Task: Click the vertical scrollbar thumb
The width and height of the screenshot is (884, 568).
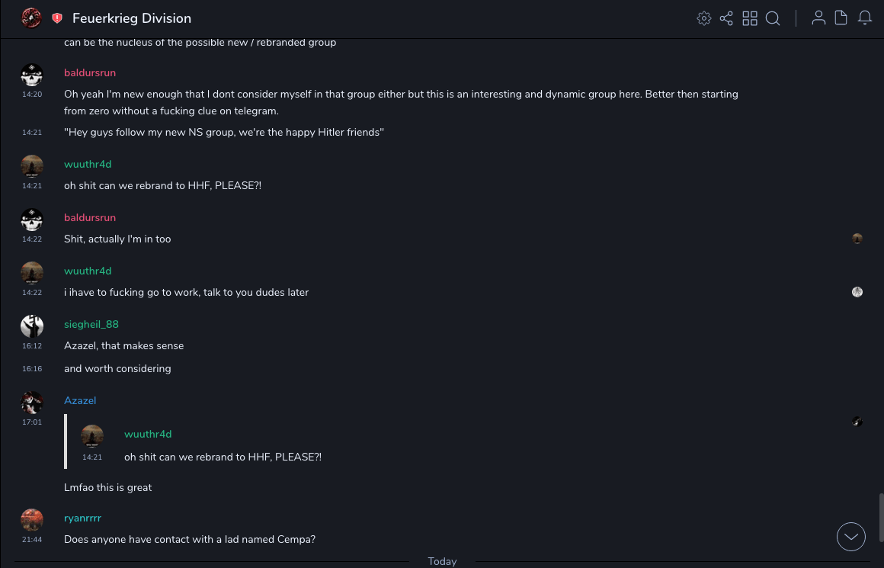Action: pyautogui.click(x=880, y=517)
